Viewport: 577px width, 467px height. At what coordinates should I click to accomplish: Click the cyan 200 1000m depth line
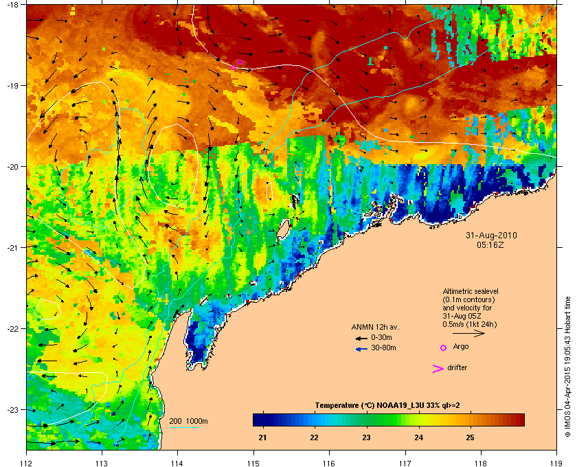click(185, 427)
